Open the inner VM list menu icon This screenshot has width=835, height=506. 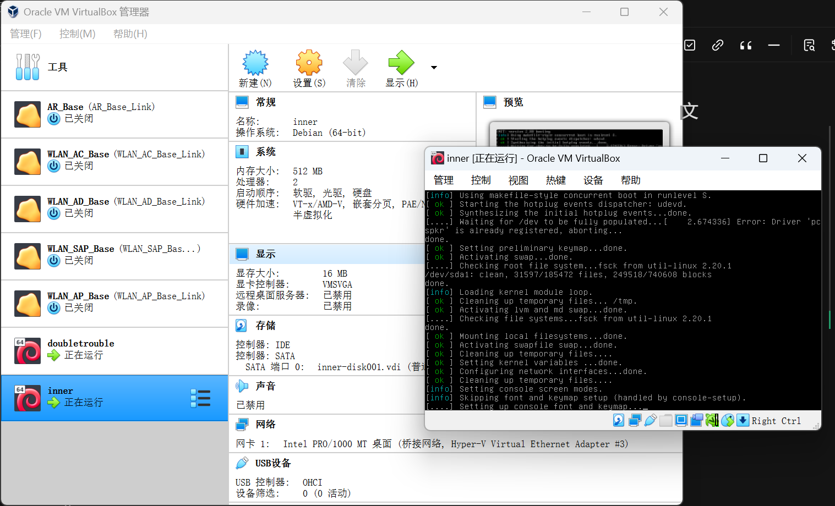coord(200,398)
